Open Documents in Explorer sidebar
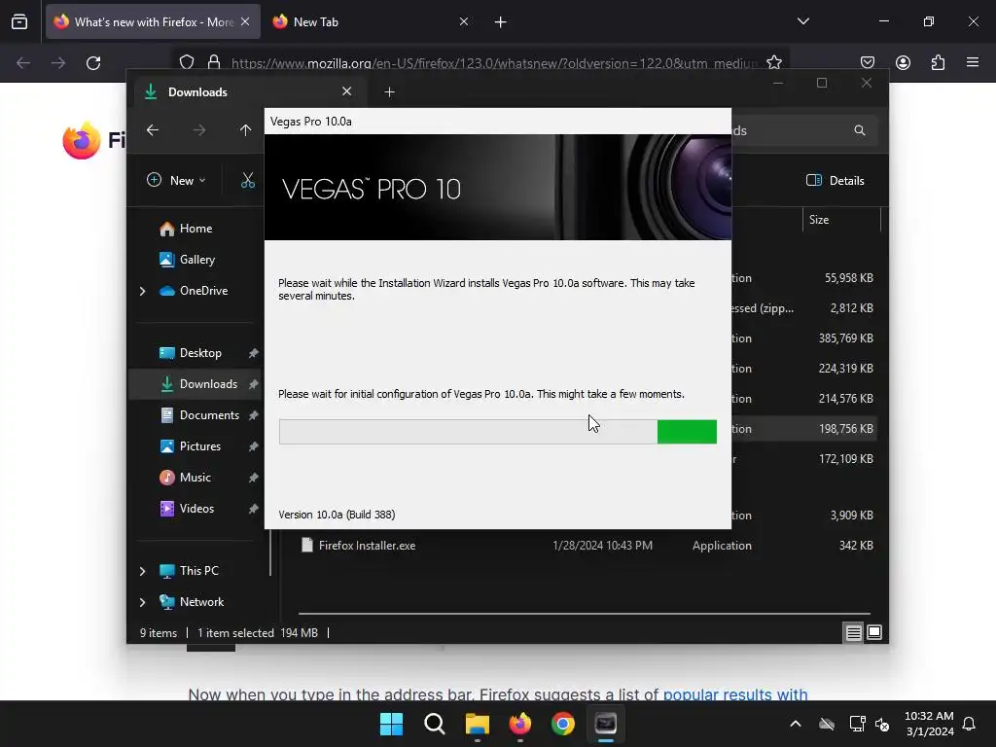996x747 pixels. tap(209, 415)
